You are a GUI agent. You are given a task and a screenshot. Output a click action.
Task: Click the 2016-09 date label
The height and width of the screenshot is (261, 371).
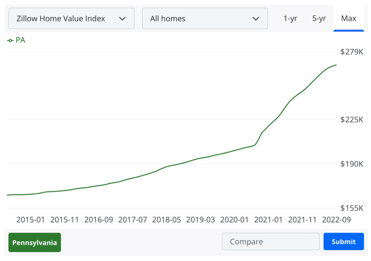[x=99, y=220]
